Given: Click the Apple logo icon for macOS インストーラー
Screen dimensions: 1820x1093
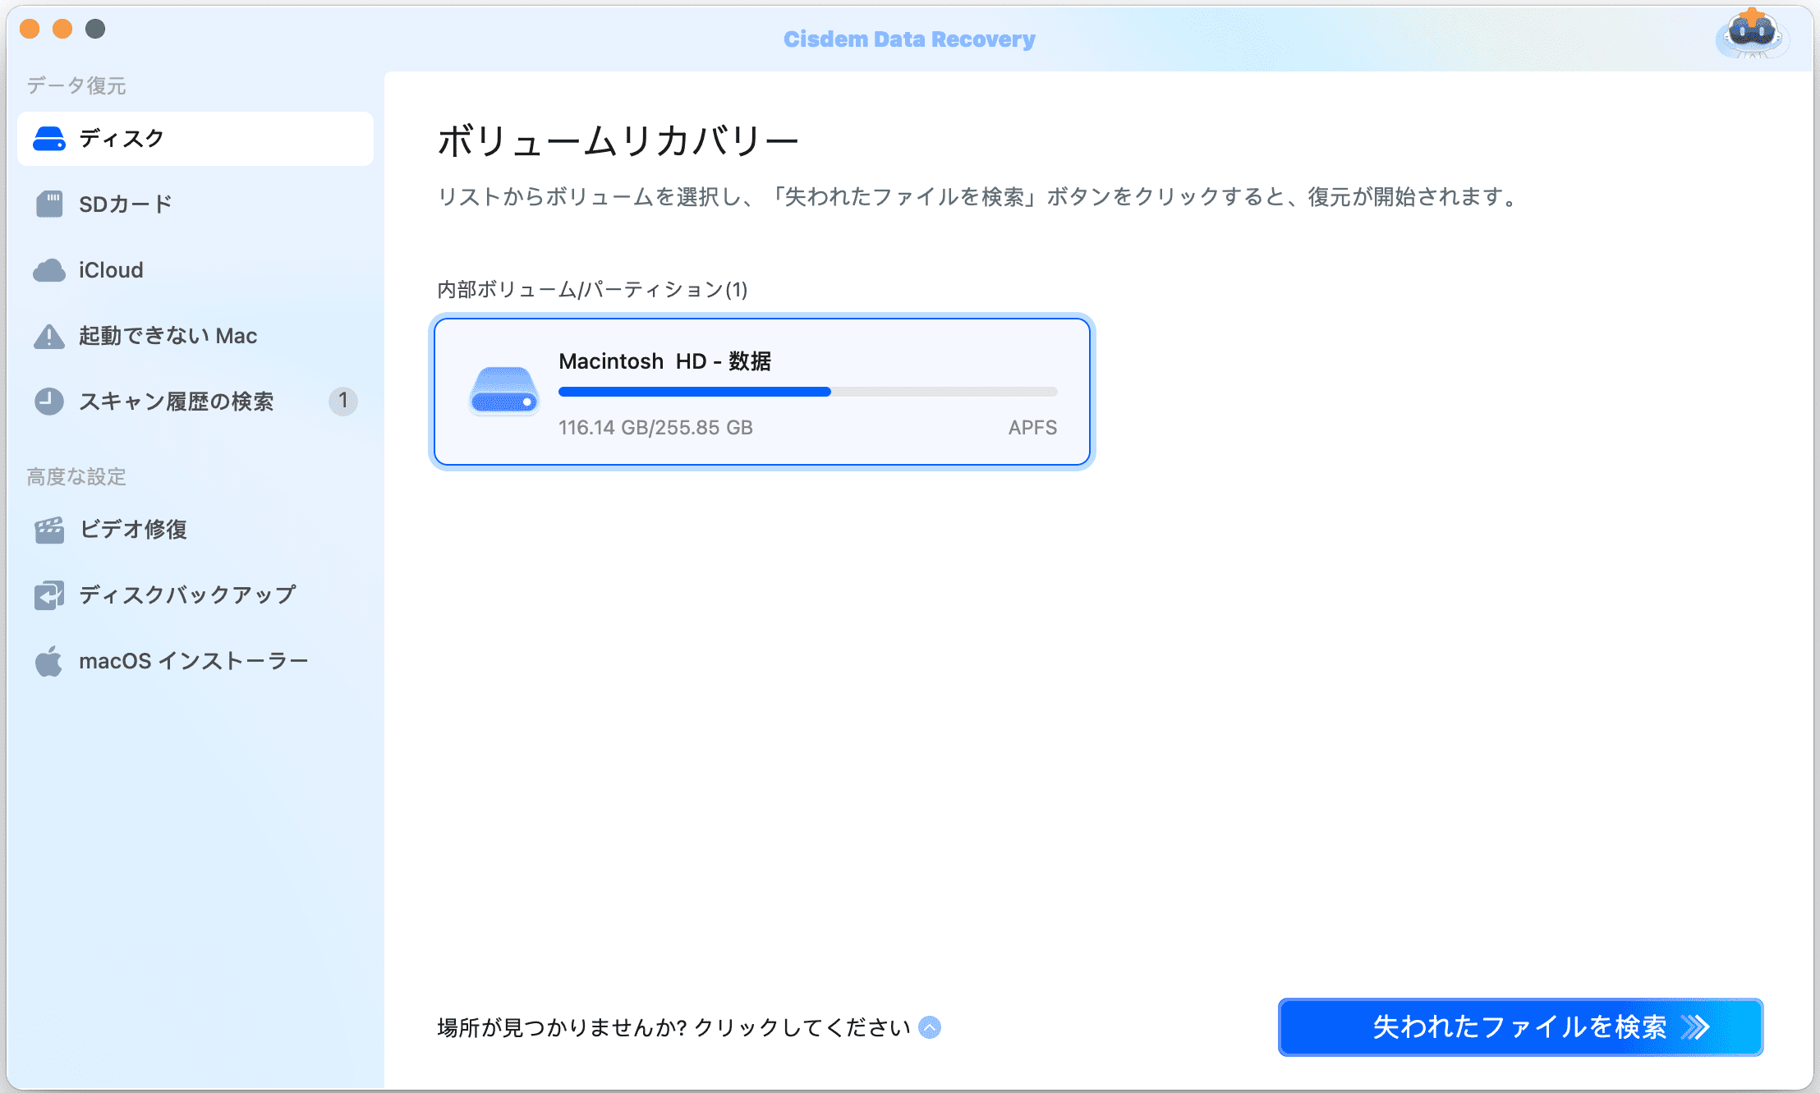Looking at the screenshot, I should (x=49, y=661).
